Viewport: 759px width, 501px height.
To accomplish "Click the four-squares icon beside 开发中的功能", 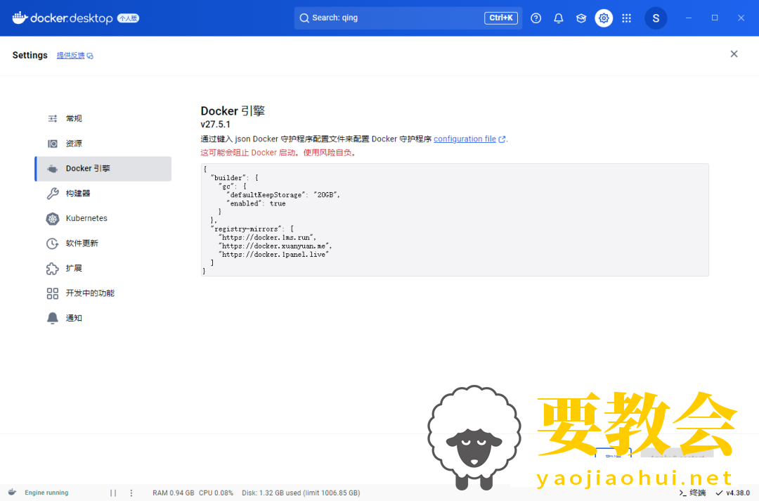I will pyautogui.click(x=52, y=293).
